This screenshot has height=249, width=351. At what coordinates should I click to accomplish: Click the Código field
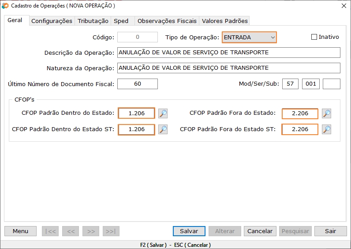pyautogui.click(x=138, y=37)
